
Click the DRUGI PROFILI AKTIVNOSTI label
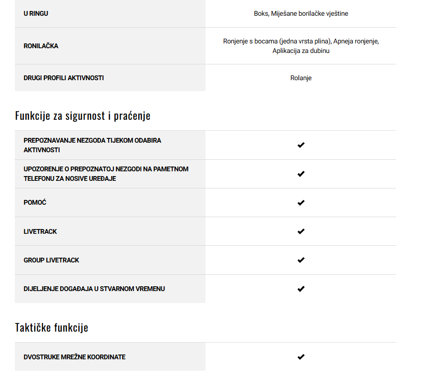pyautogui.click(x=63, y=78)
